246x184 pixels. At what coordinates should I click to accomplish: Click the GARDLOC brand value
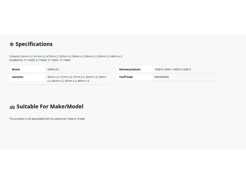[53, 70]
